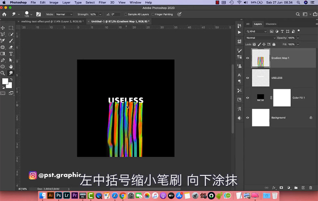Select the Hand tool
Viewport: 318px width, 201px height.
[x=11, y=67]
